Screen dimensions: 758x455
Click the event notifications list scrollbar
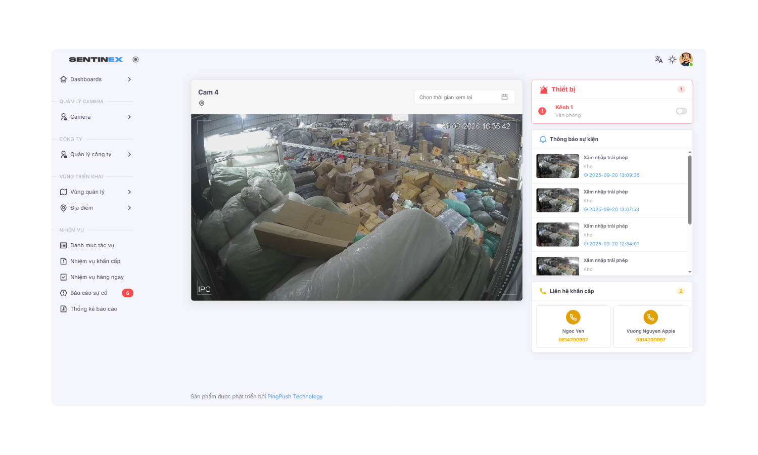click(x=690, y=190)
